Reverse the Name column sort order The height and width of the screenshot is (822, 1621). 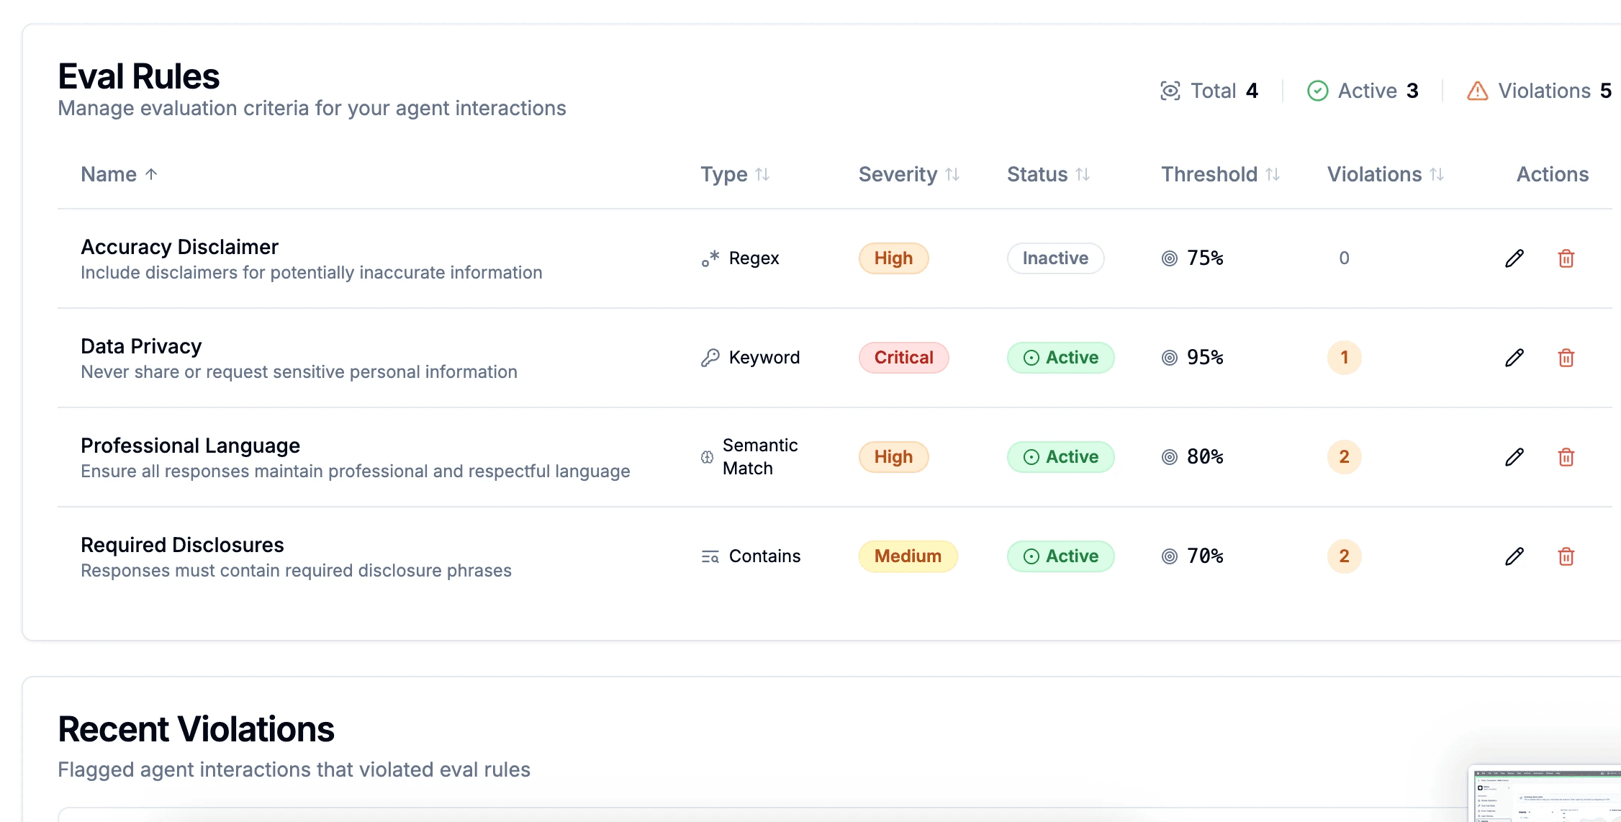(x=119, y=173)
